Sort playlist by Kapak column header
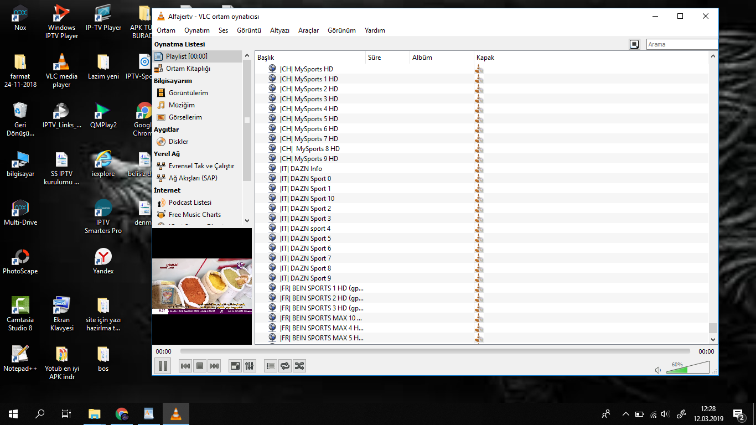Viewport: 756px width, 425px height. coord(591,58)
